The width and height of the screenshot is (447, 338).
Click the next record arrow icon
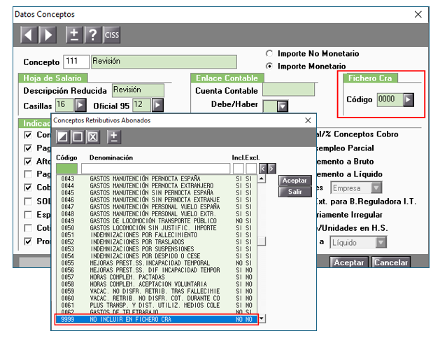click(x=47, y=34)
